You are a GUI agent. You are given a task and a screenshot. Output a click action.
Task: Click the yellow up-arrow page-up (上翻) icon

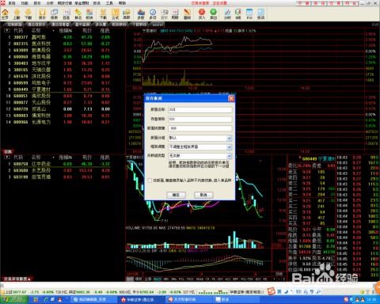coord(17,13)
